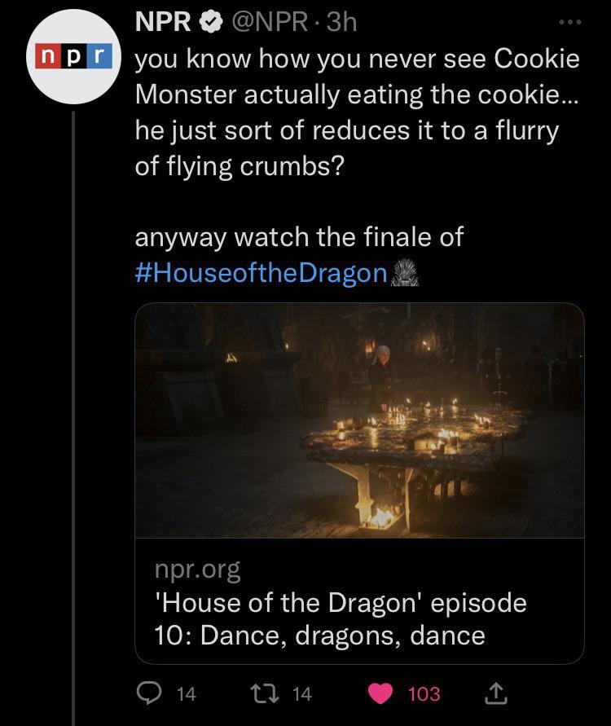This screenshot has width=611, height=726.
Task: Open the reply icon on NPR's tweet
Action: [148, 694]
